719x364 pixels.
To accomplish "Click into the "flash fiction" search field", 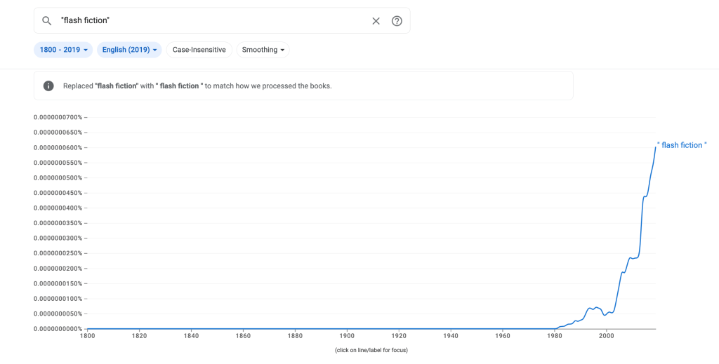I will (x=211, y=21).
